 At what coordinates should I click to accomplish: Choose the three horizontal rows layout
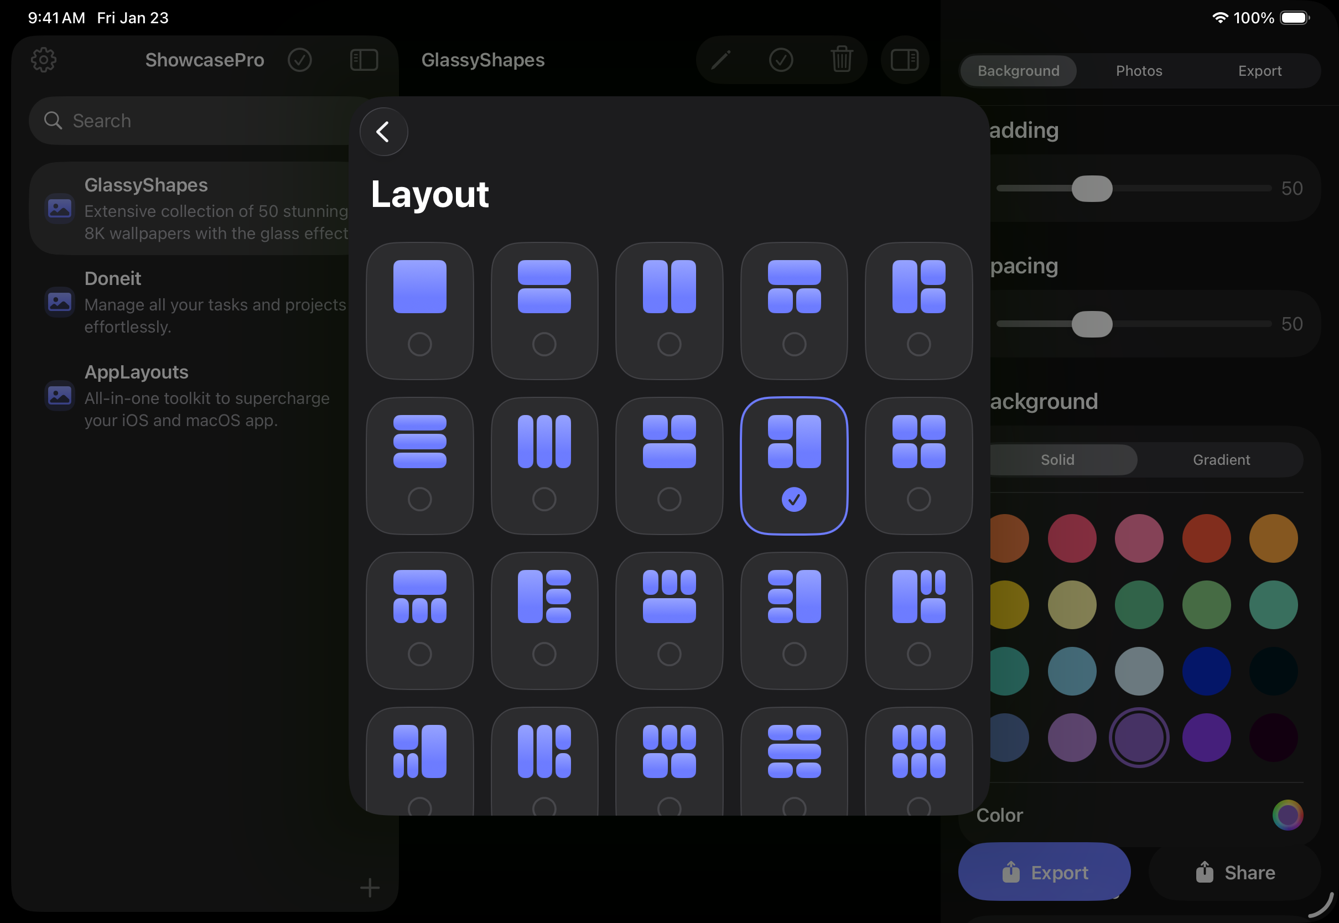coord(420,465)
